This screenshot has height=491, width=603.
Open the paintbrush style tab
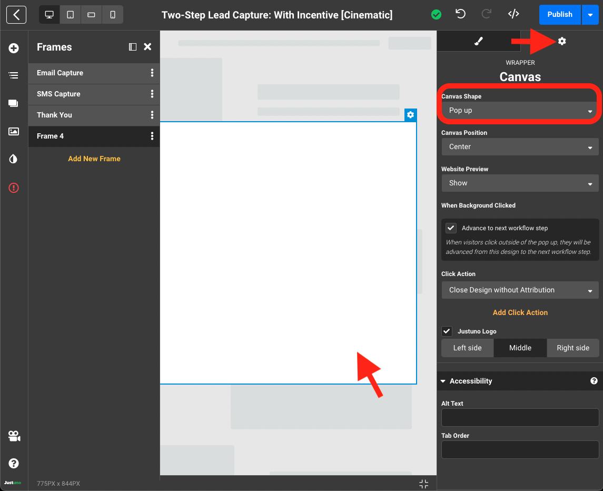coord(478,41)
